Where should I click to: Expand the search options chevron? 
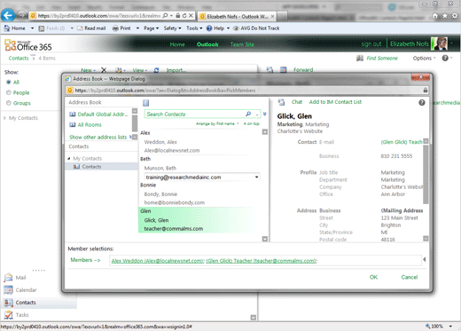pyautogui.click(x=265, y=114)
